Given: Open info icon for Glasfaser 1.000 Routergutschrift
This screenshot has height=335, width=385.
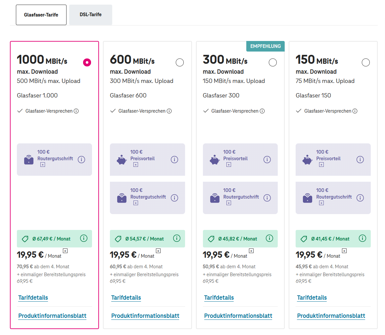Looking at the screenshot, I should click(81, 160).
